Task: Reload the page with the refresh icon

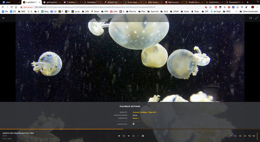Action: pyautogui.click(x=11, y=7)
